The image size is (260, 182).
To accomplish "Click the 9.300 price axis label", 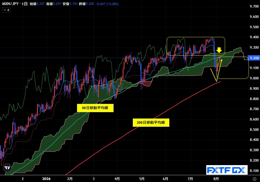I will click(x=254, y=48).
